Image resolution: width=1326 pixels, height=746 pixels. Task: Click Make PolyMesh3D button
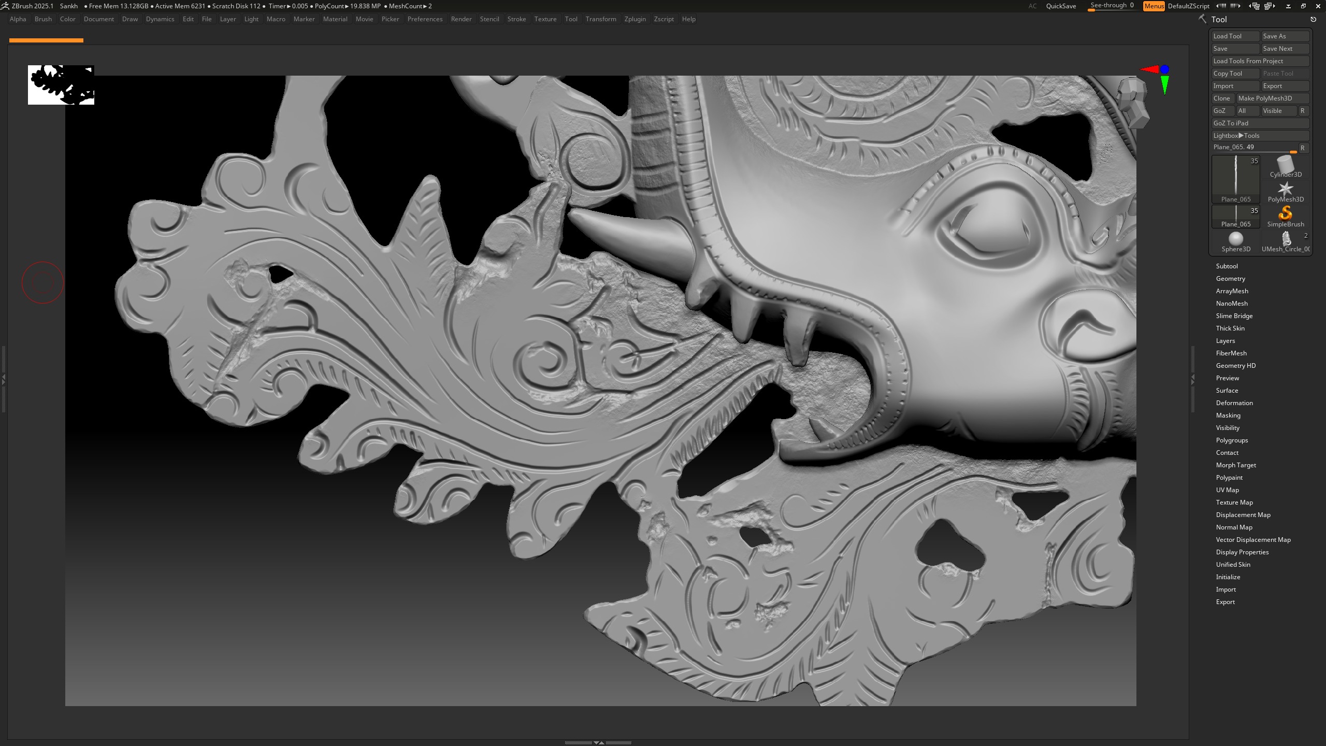tap(1273, 98)
